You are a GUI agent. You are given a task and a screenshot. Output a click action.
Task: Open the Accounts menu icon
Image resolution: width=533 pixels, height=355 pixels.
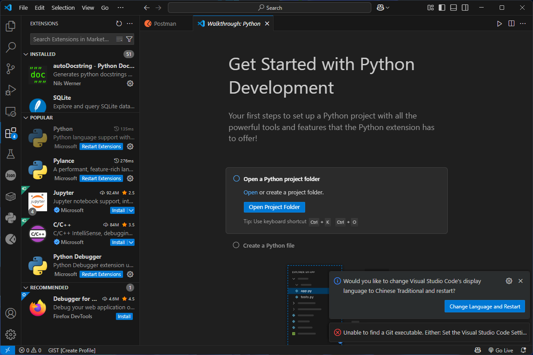(x=11, y=313)
